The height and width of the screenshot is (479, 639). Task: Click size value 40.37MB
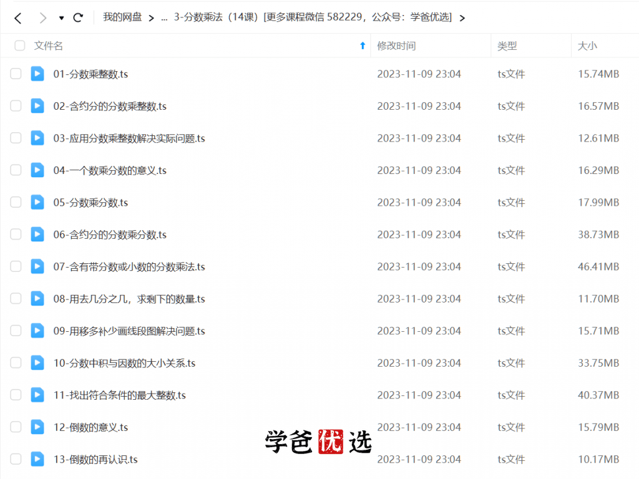(x=598, y=395)
